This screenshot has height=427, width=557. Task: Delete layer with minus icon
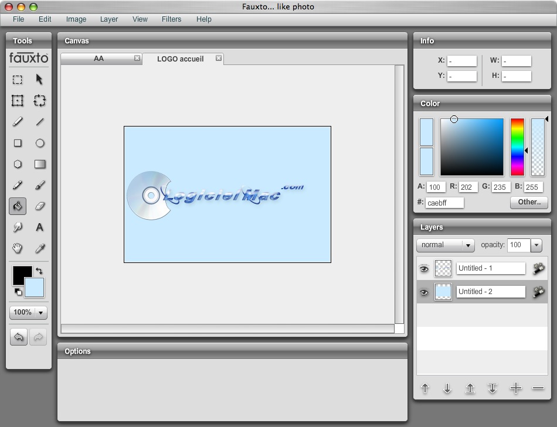(538, 388)
